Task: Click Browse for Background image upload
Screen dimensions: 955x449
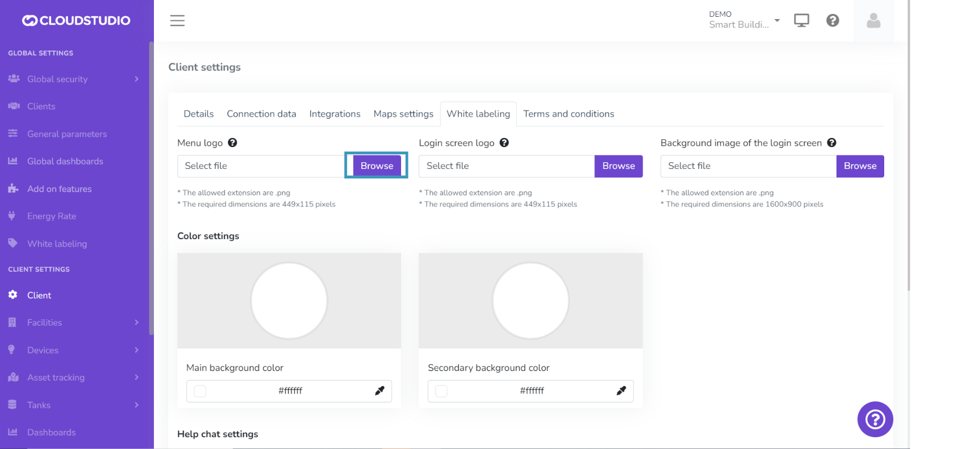Action: click(x=860, y=166)
